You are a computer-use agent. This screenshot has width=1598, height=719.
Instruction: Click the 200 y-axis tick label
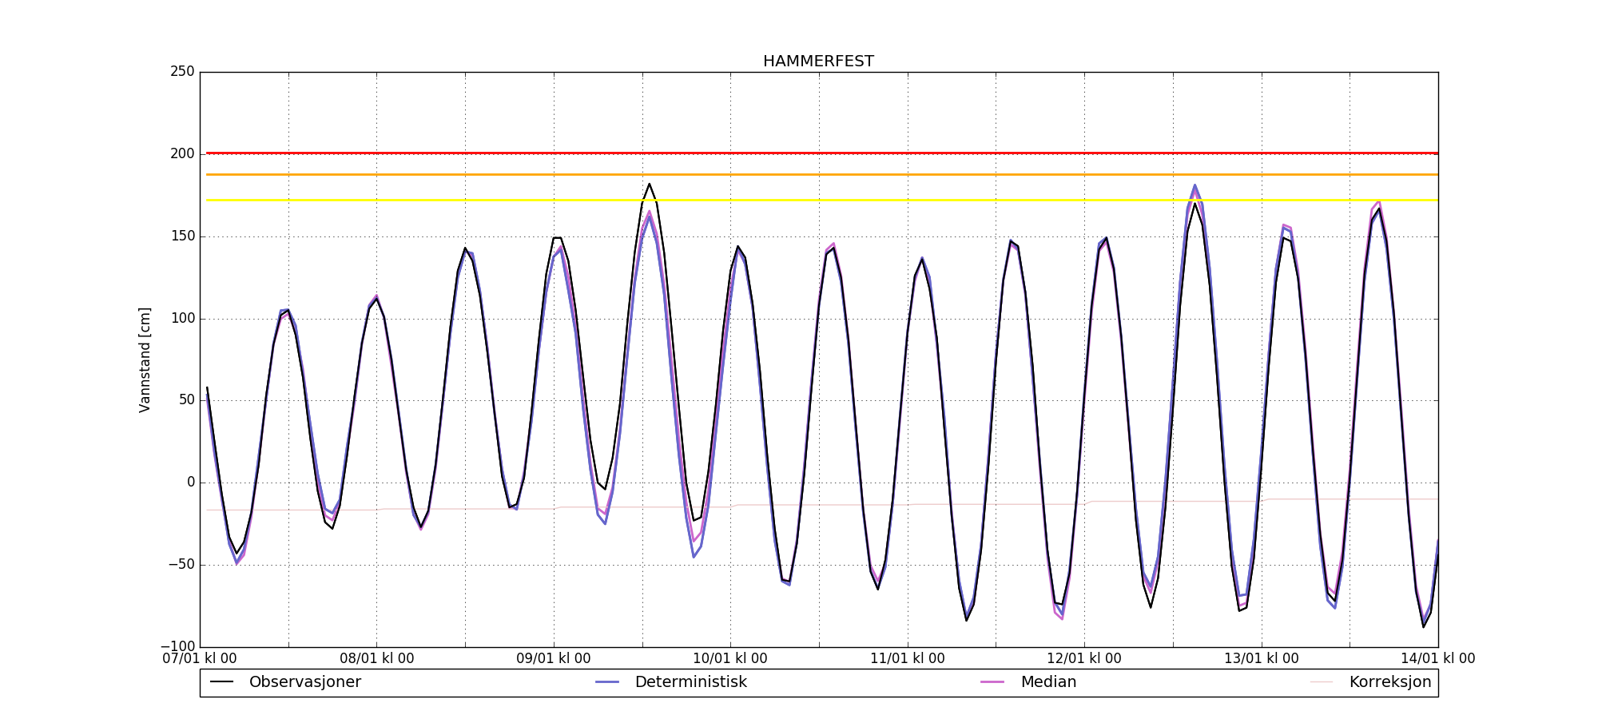tap(182, 154)
